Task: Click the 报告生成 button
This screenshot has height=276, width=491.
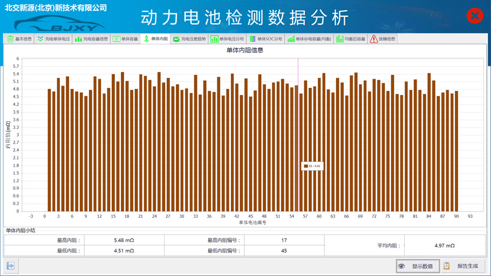Action: click(x=463, y=266)
